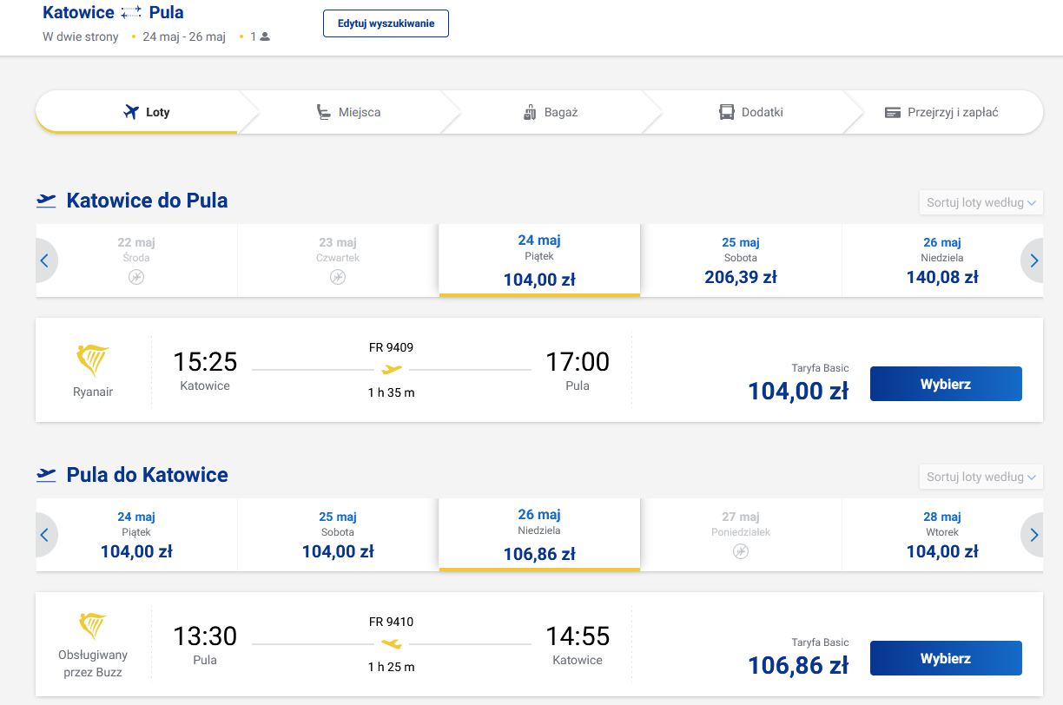The image size is (1063, 705).
Task: Click the luggage icon beside Bagaż
Action: (530, 112)
